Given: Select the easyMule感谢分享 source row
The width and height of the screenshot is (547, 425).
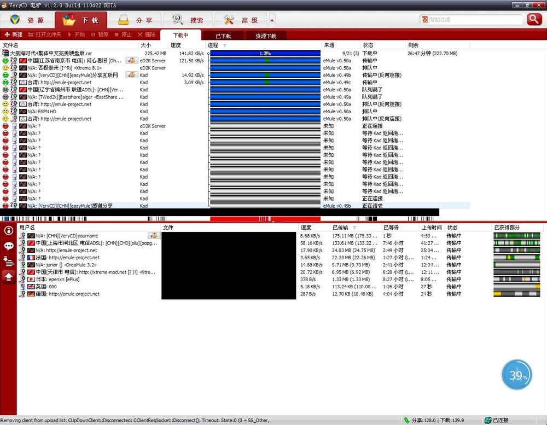Looking at the screenshot, I should tap(235, 206).
